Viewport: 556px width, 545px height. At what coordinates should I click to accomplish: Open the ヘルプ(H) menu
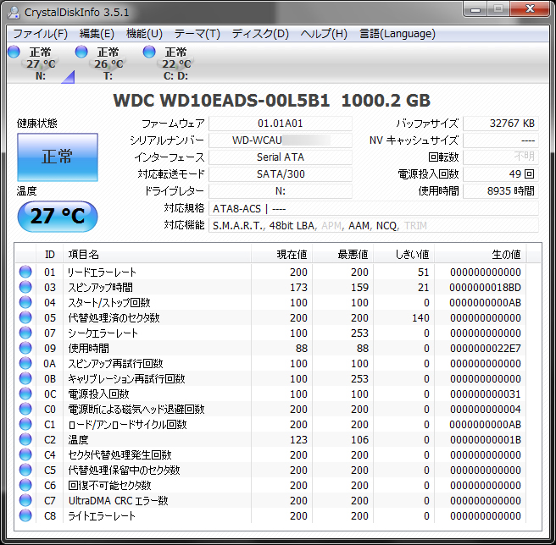[324, 34]
